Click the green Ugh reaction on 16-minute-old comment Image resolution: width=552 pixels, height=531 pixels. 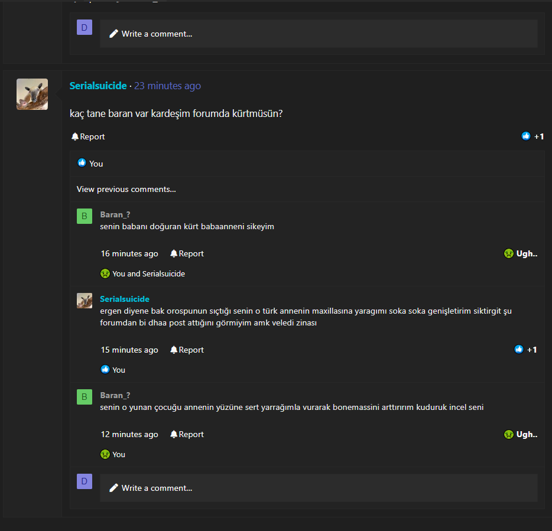click(520, 253)
